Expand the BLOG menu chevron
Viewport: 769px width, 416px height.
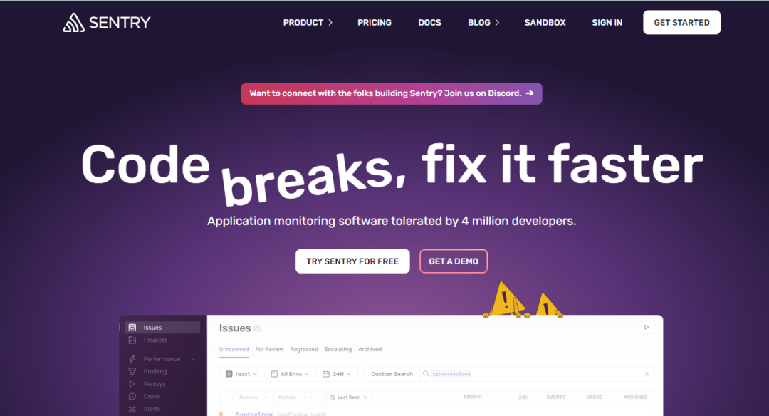pos(497,23)
